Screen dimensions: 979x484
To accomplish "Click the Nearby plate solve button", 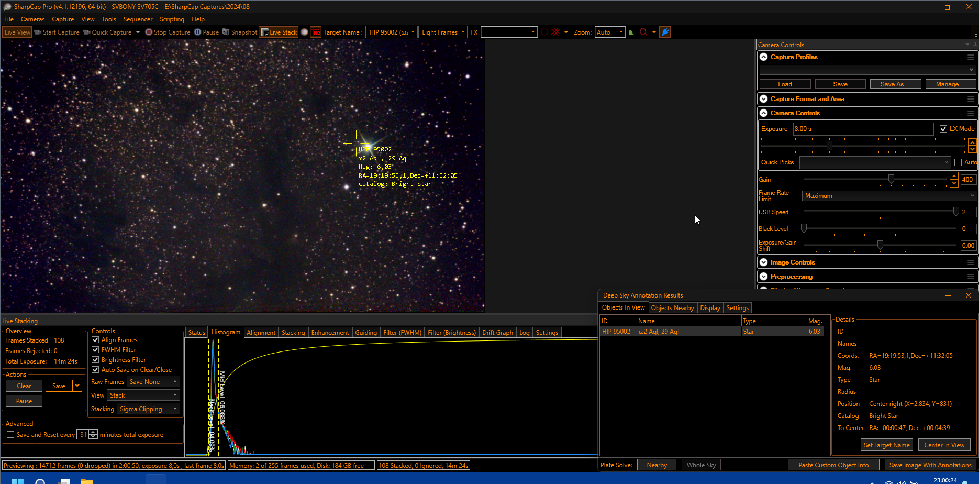I will tap(657, 465).
